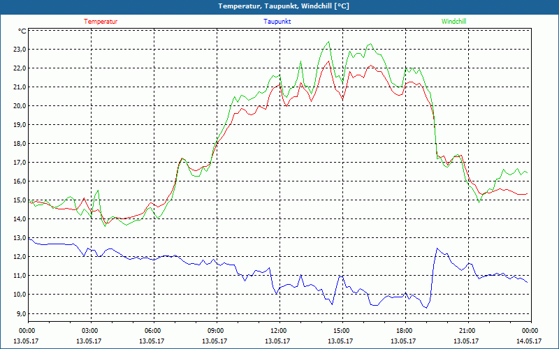This screenshot has width=559, height=349.
Task: Click the green Windchill legend label
Action: [453, 22]
